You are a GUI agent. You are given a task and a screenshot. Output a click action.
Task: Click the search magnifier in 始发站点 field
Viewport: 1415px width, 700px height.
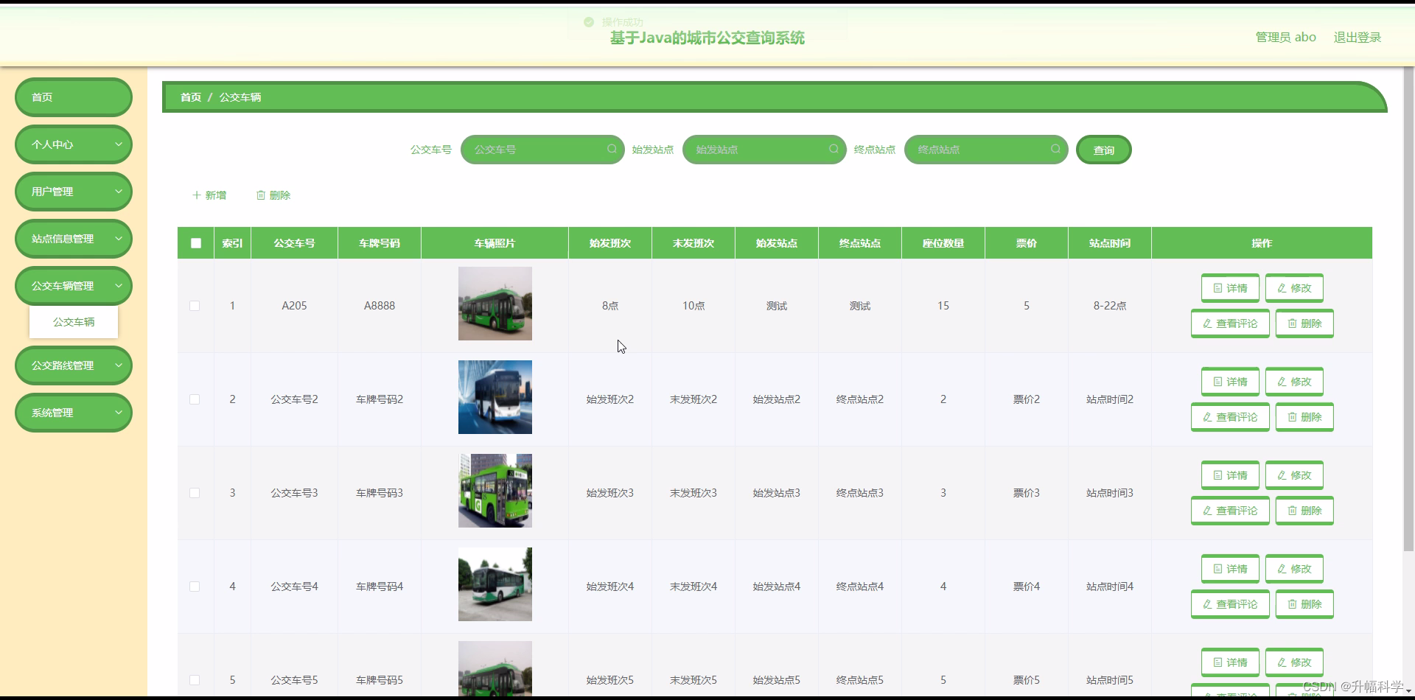pos(834,150)
